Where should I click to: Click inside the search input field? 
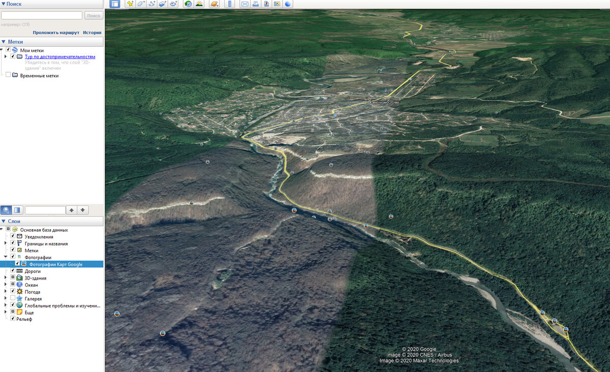(42, 15)
